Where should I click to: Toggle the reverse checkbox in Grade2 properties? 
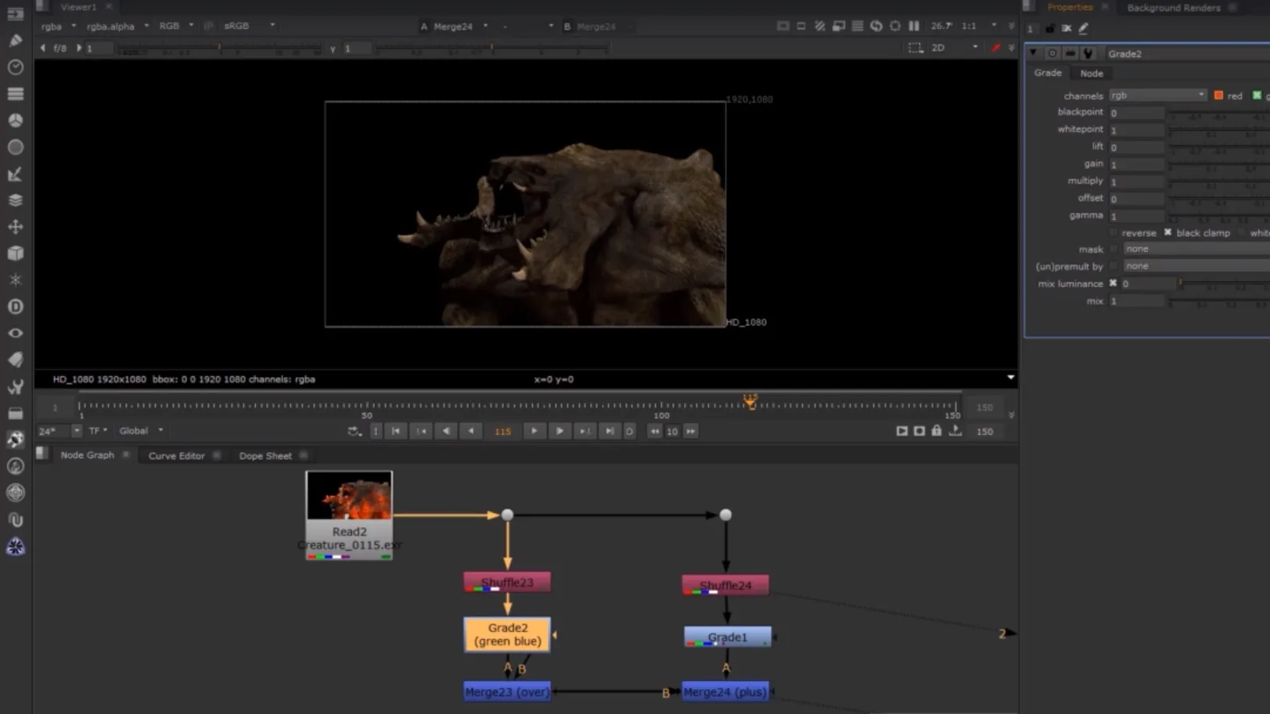point(1113,232)
